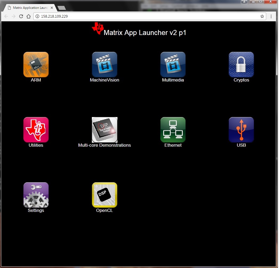Click the Multimedia label text
Screen dimensions: 279x268
(x=173, y=80)
